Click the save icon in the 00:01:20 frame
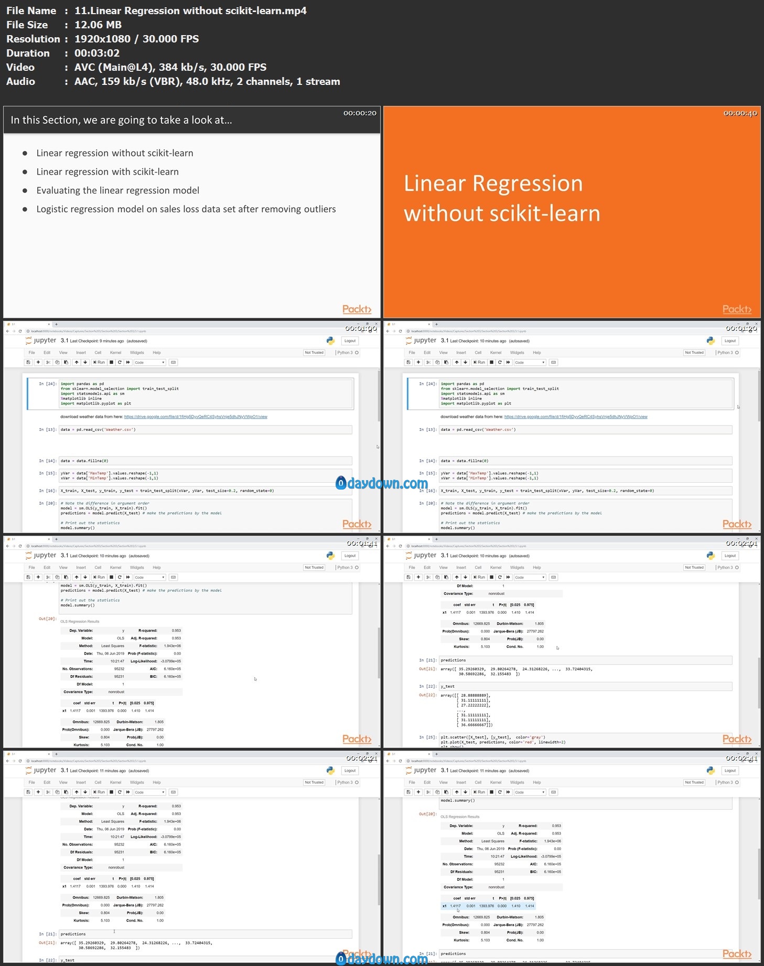 click(x=408, y=362)
